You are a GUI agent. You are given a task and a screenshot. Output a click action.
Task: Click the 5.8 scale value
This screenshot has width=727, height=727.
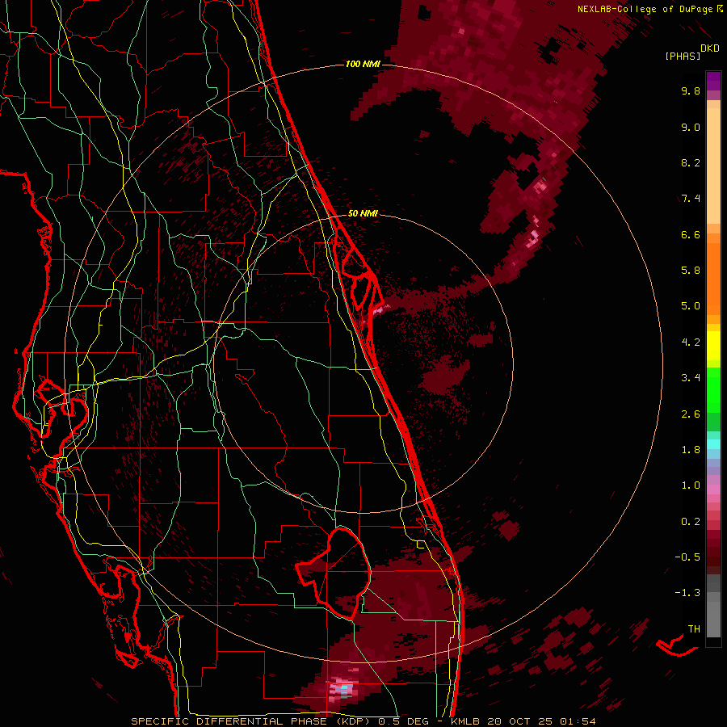(691, 271)
